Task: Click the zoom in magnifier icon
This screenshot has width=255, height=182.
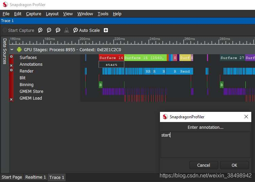Action: [x=40, y=30]
